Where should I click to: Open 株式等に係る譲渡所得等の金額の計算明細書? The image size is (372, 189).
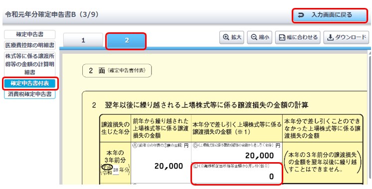(x=29, y=64)
